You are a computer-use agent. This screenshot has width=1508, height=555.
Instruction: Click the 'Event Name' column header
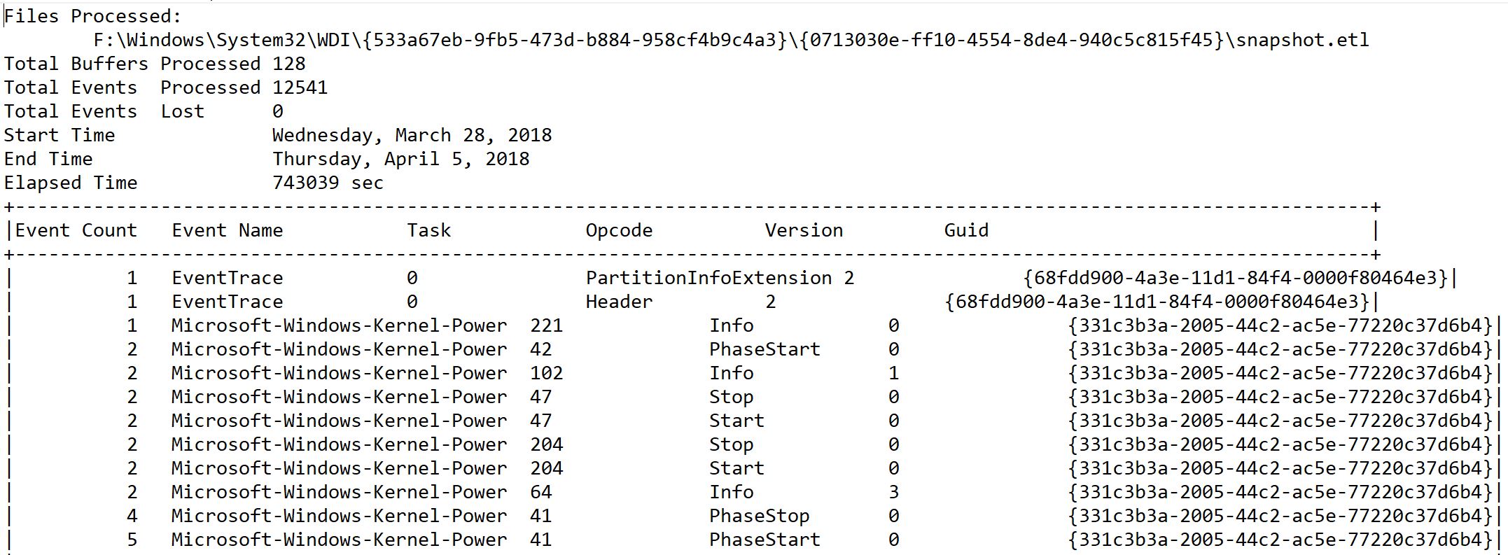[x=228, y=230]
